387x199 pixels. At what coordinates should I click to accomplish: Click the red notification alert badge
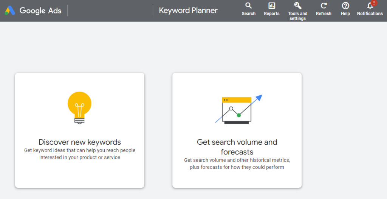(x=374, y=3)
